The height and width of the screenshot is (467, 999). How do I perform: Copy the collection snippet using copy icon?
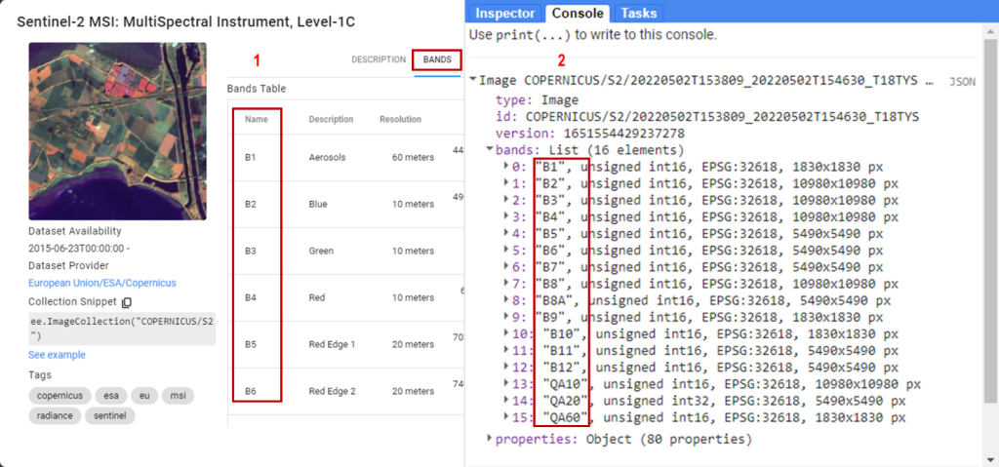point(126,302)
